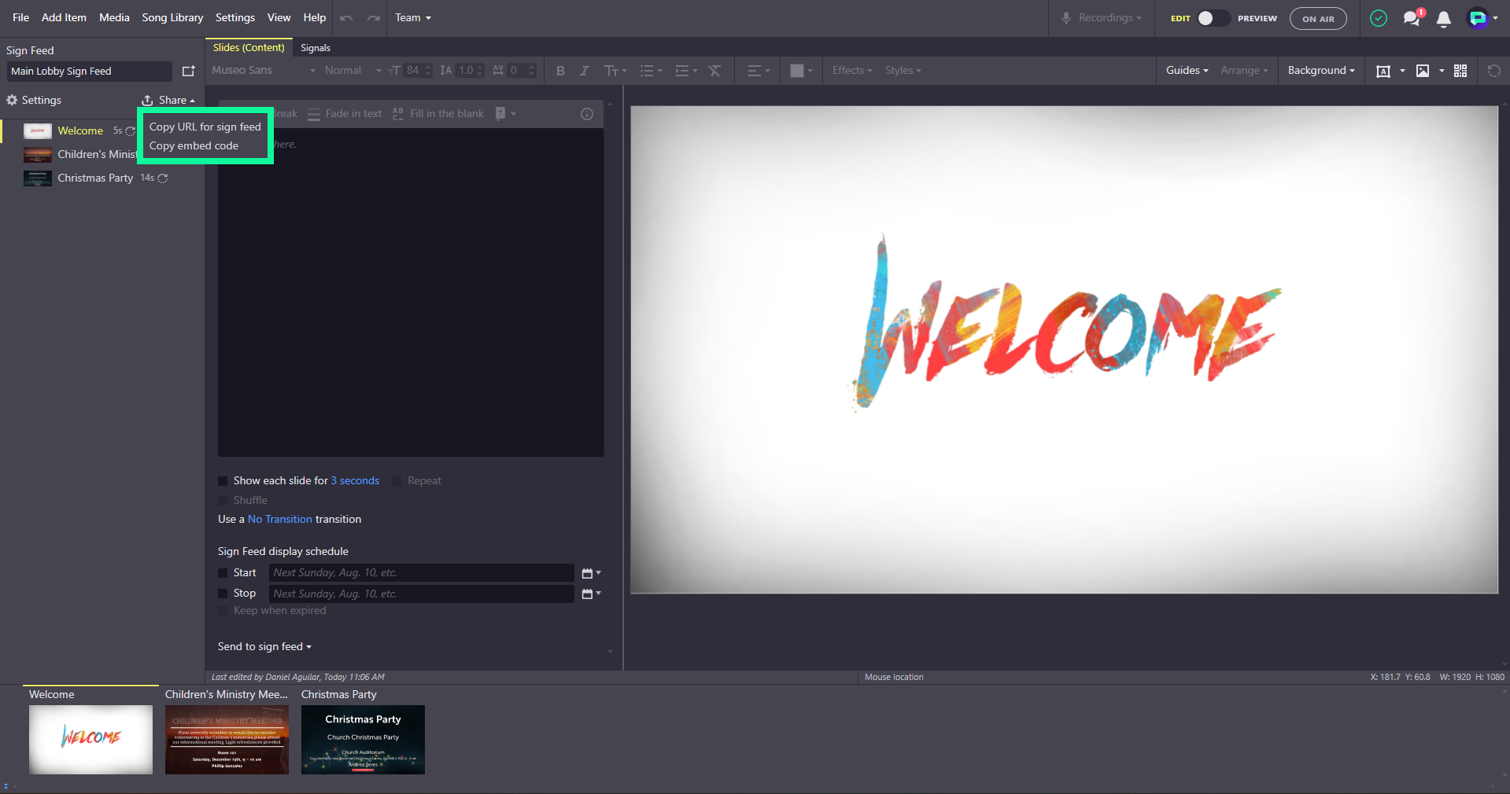Open the notifications bell
The width and height of the screenshot is (1510, 794).
click(1444, 19)
